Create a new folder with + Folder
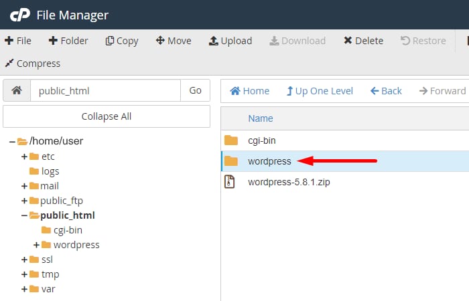The width and height of the screenshot is (469, 301). 68,41
